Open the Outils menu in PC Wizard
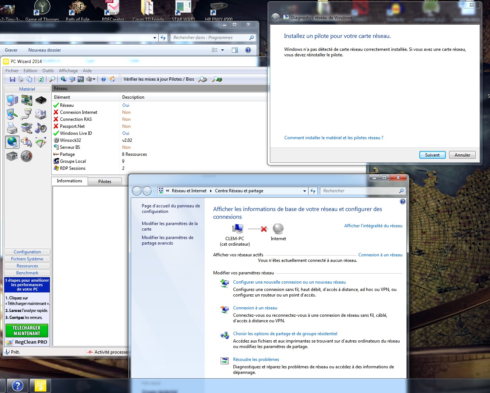 [x=48, y=71]
